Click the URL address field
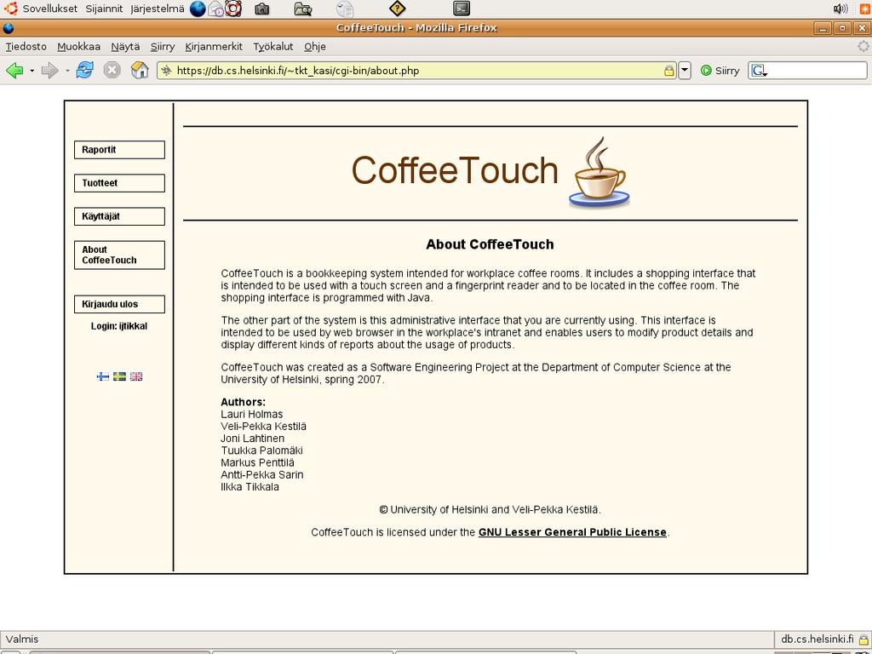This screenshot has width=872, height=654. click(x=417, y=71)
